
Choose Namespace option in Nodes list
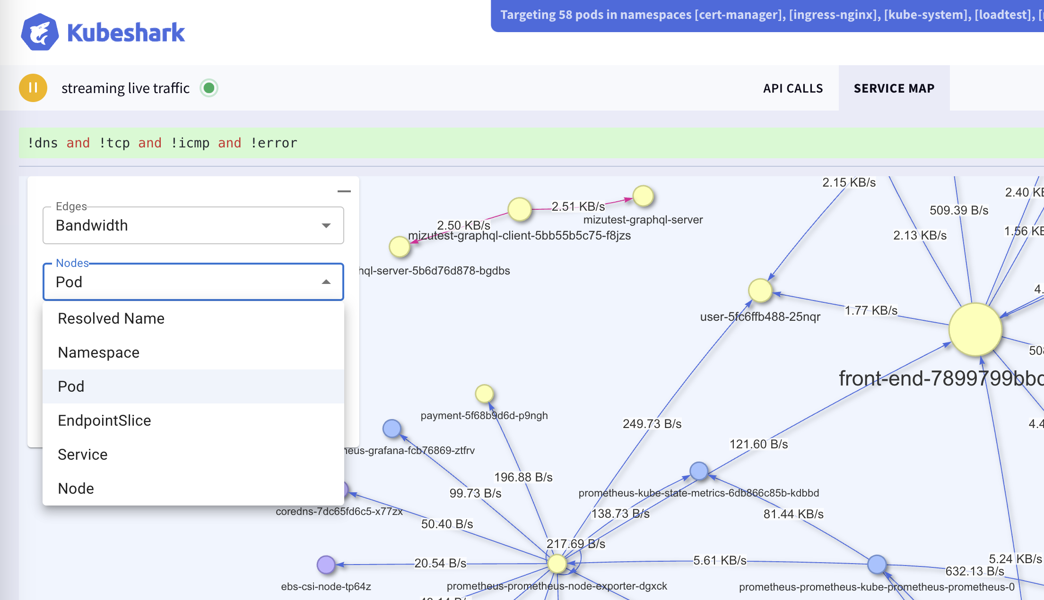pyautogui.click(x=193, y=352)
